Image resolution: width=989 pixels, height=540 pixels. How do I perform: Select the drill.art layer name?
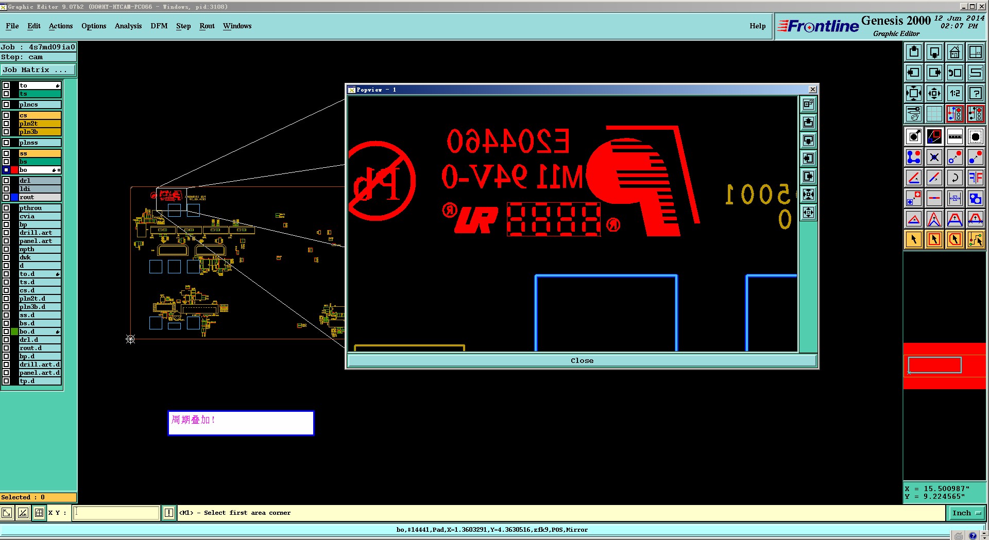pyautogui.click(x=40, y=233)
